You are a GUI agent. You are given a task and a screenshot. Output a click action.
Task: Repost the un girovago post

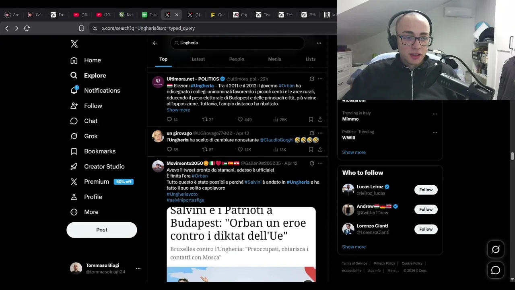tap(208, 149)
